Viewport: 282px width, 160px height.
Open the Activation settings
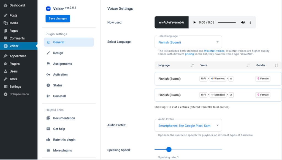[x=61, y=74]
